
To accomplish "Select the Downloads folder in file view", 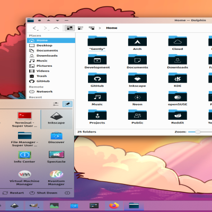I will 178,61.
